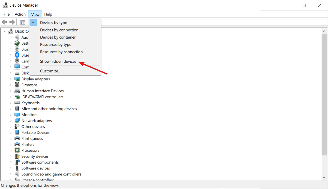Image resolution: width=328 pixels, height=189 pixels.
Task: Click the Security devices icon
Action: (17, 156)
